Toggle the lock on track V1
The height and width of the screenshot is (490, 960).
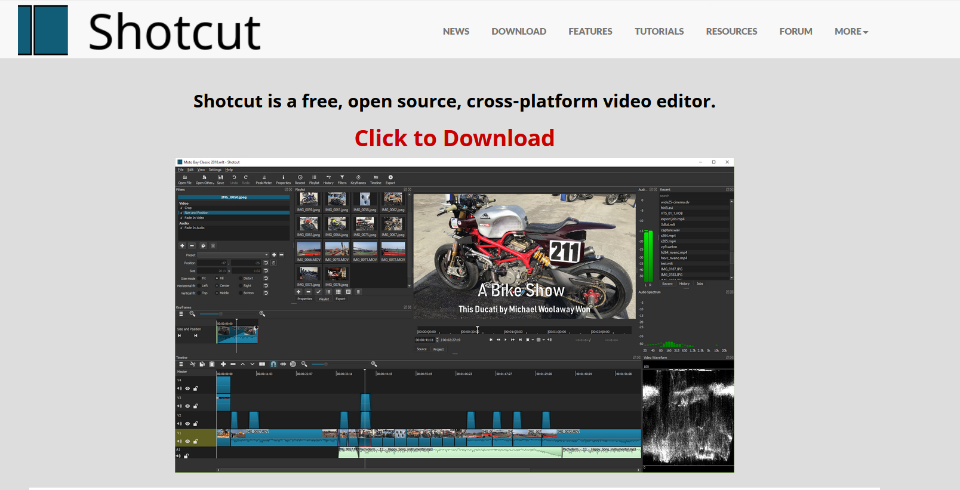point(195,442)
